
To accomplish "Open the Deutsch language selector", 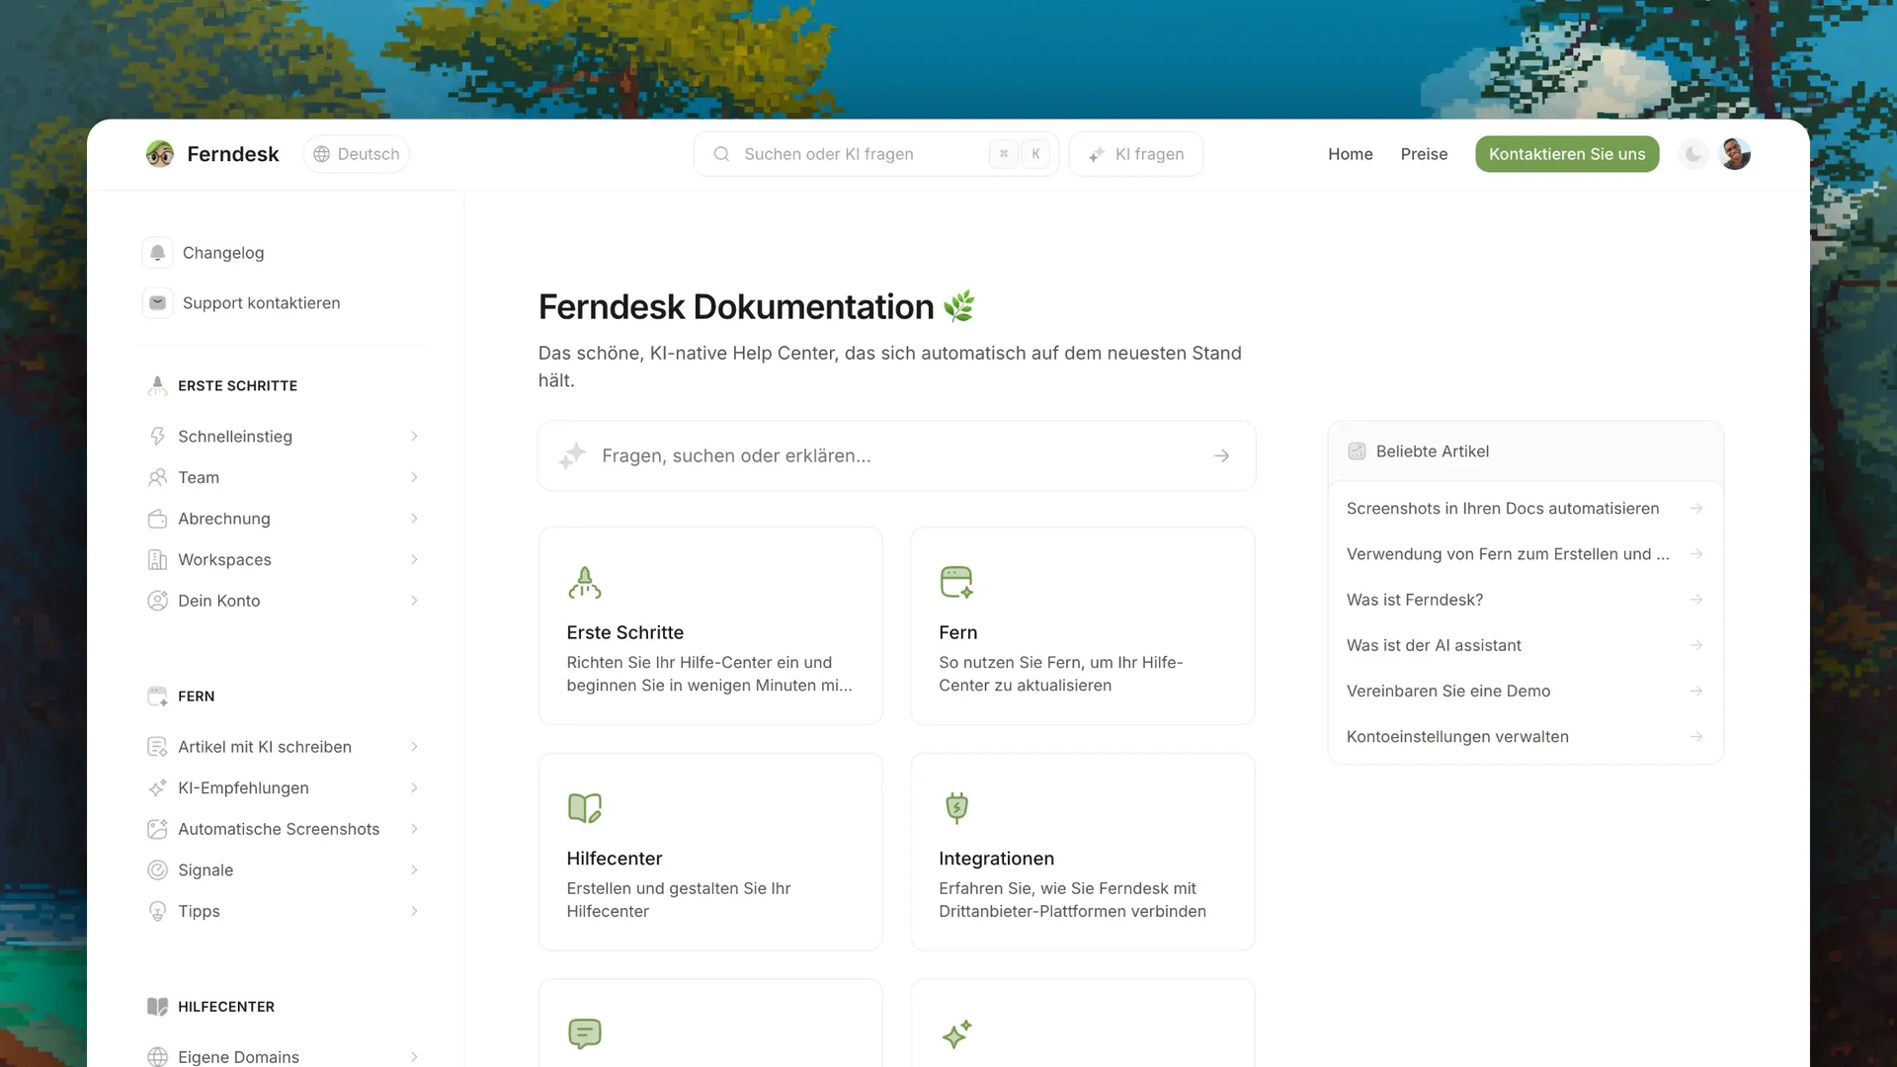I will 356,154.
